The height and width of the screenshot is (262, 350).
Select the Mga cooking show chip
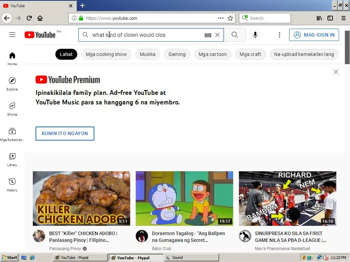pyautogui.click(x=106, y=54)
